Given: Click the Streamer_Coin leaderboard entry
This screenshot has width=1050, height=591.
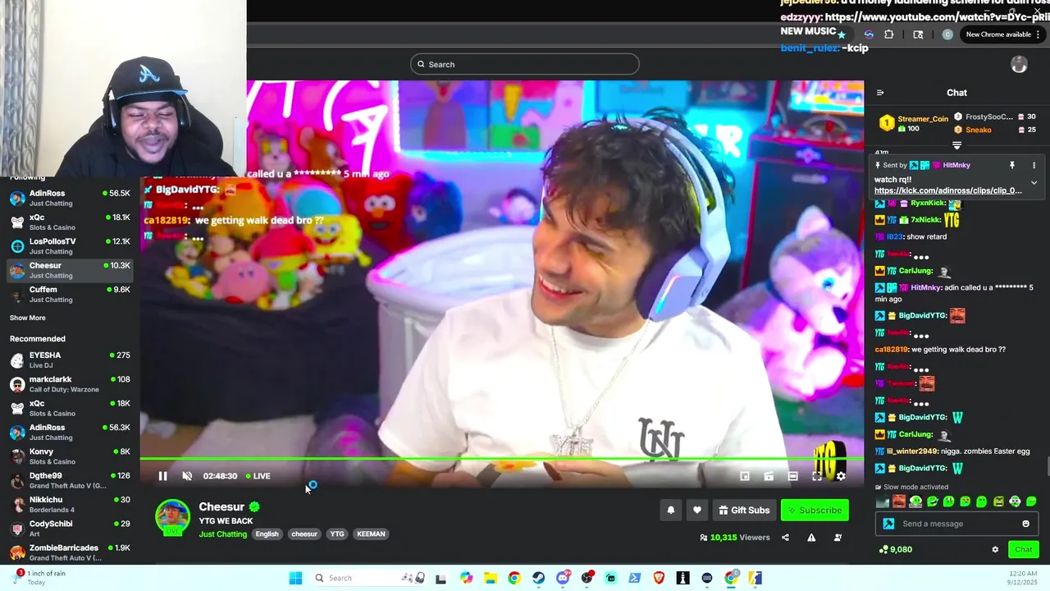Looking at the screenshot, I should [x=913, y=123].
